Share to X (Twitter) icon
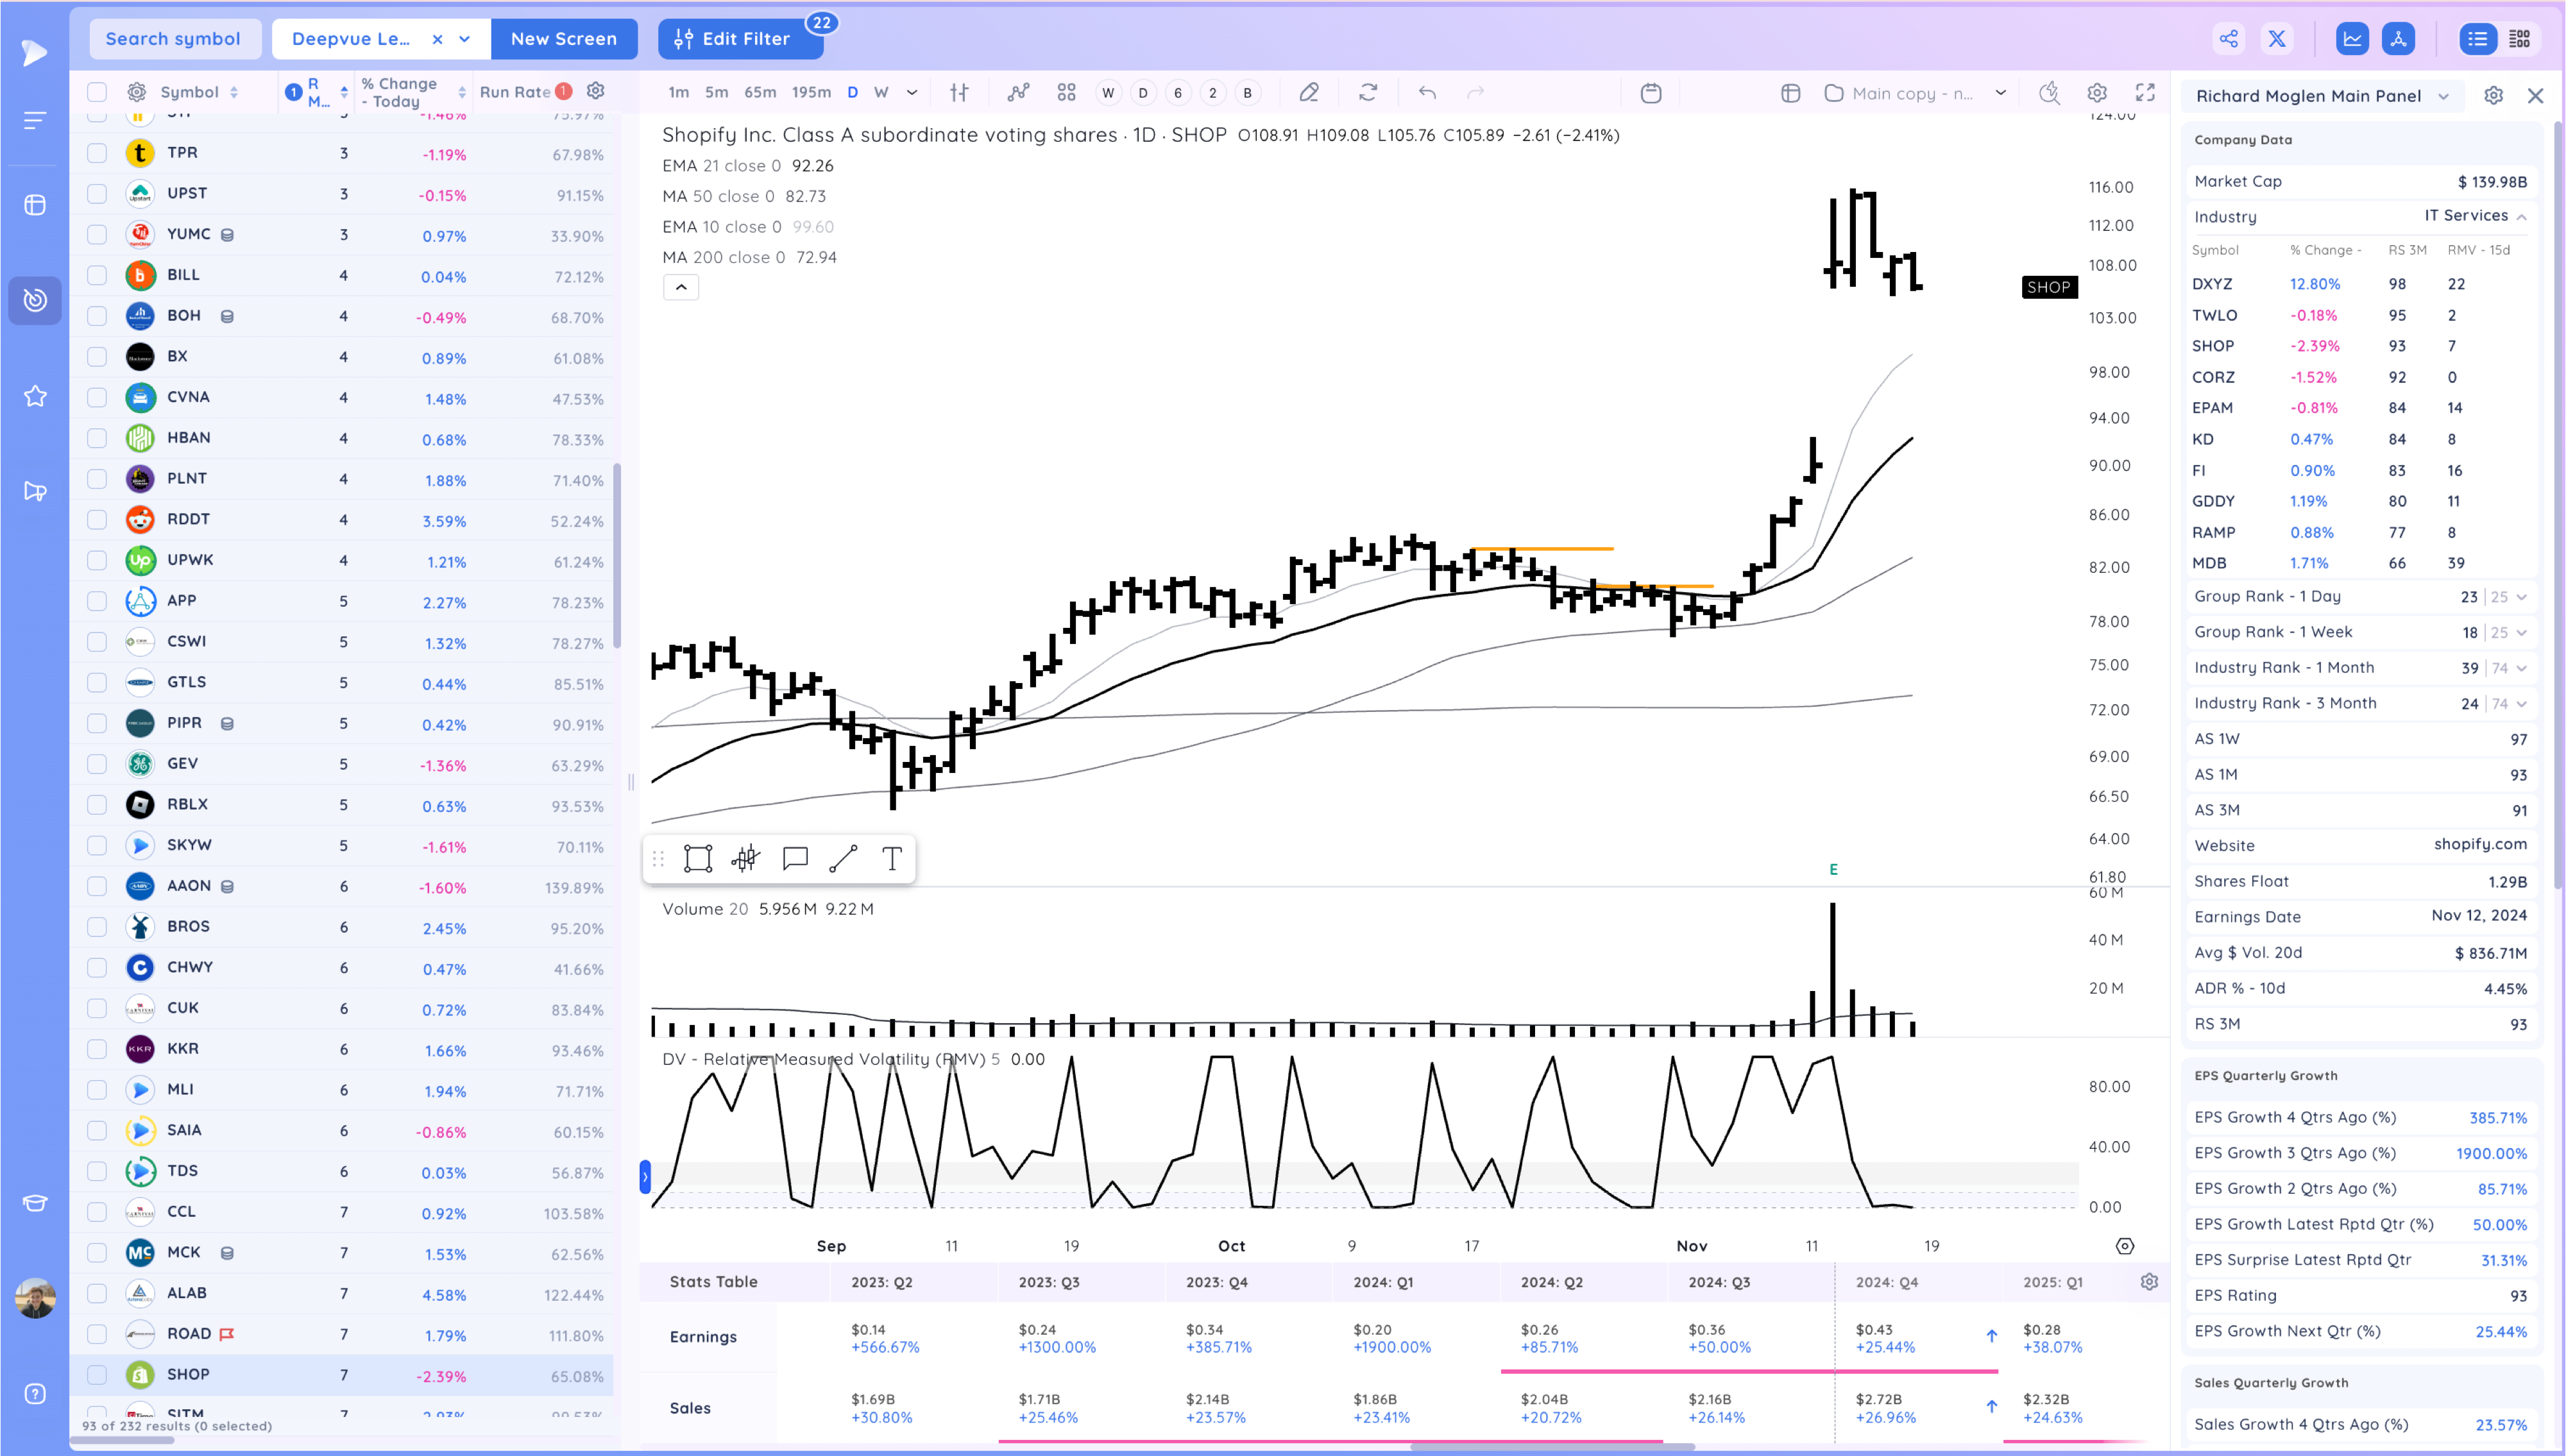The width and height of the screenshot is (2566, 1456). [2277, 39]
